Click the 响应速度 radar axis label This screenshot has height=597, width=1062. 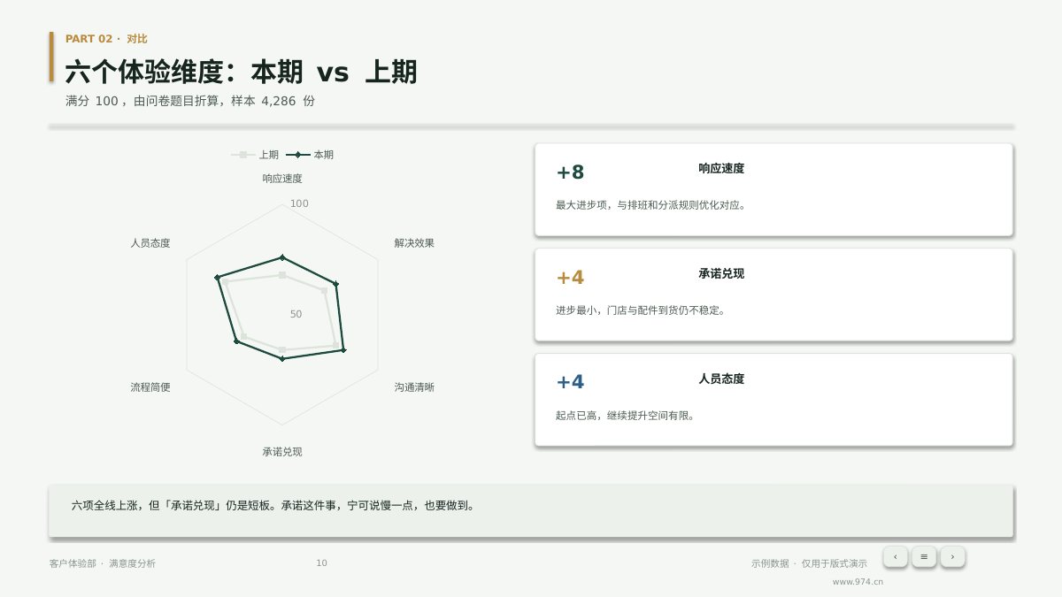[x=282, y=179]
